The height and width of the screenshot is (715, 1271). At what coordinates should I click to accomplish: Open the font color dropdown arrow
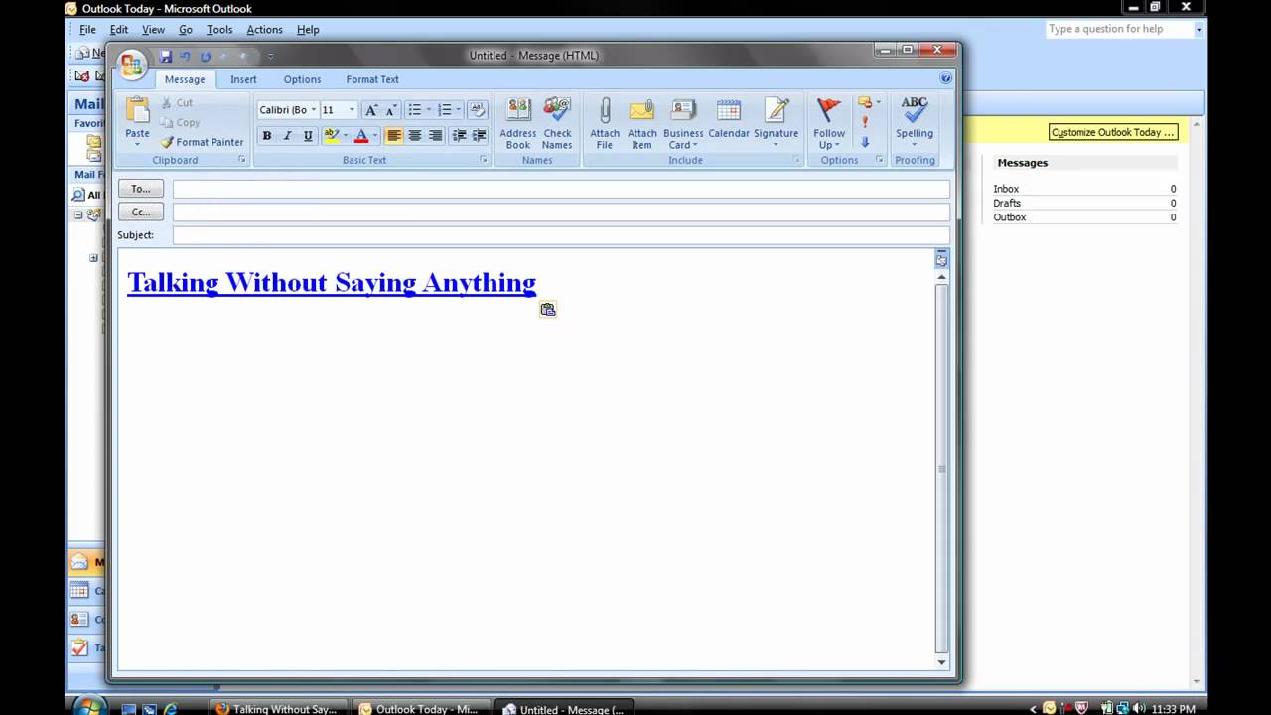374,136
